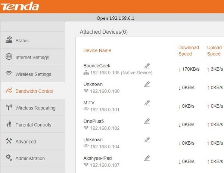Screen dimensions: 224x173
Task: Open the Advanced settings menu
Action: 25,142
